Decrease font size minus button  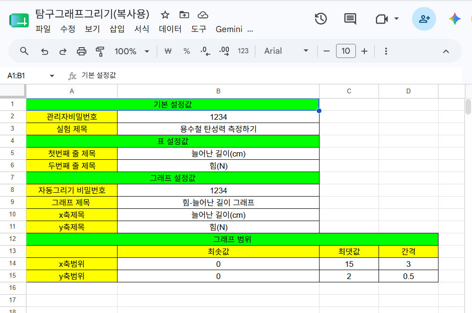pos(327,51)
